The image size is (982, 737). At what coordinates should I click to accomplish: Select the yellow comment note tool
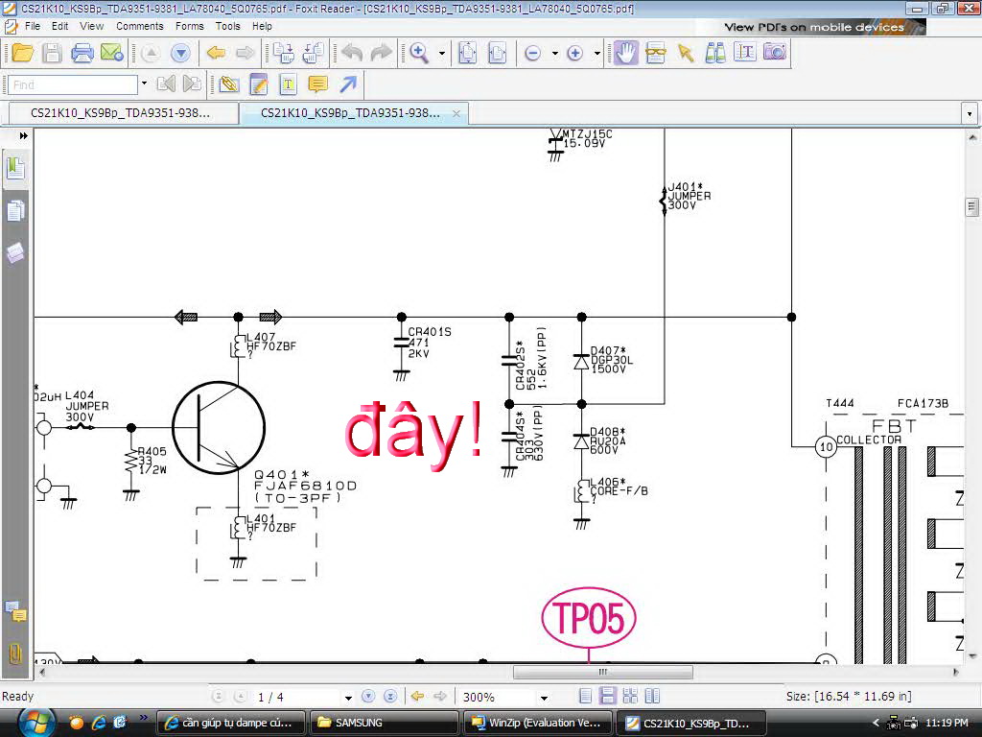coord(318,84)
